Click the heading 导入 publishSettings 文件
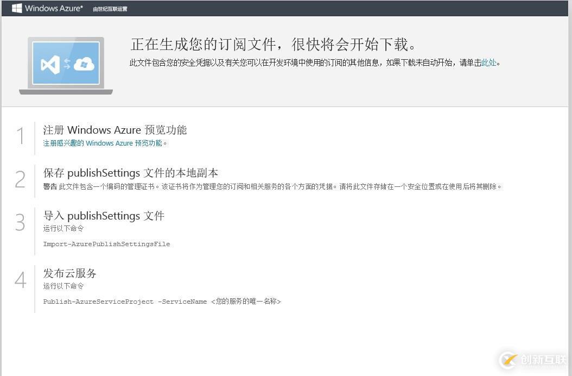This screenshot has height=376, width=572. coord(104,216)
